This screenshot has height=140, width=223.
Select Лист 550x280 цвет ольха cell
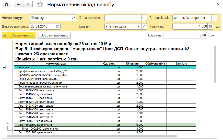coord(56,132)
